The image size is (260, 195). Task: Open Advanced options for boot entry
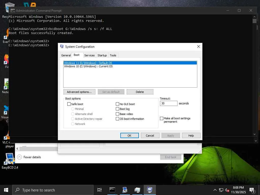pyautogui.click(x=79, y=92)
